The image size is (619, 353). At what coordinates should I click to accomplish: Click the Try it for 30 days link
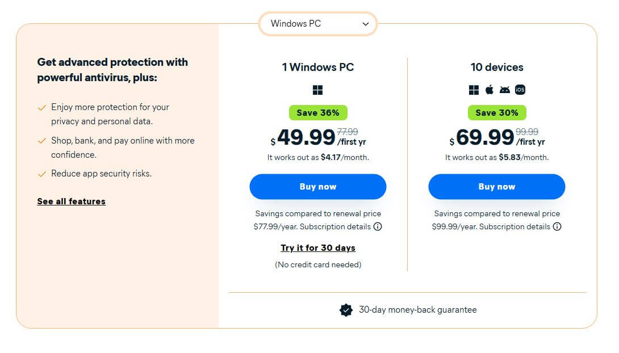click(317, 248)
